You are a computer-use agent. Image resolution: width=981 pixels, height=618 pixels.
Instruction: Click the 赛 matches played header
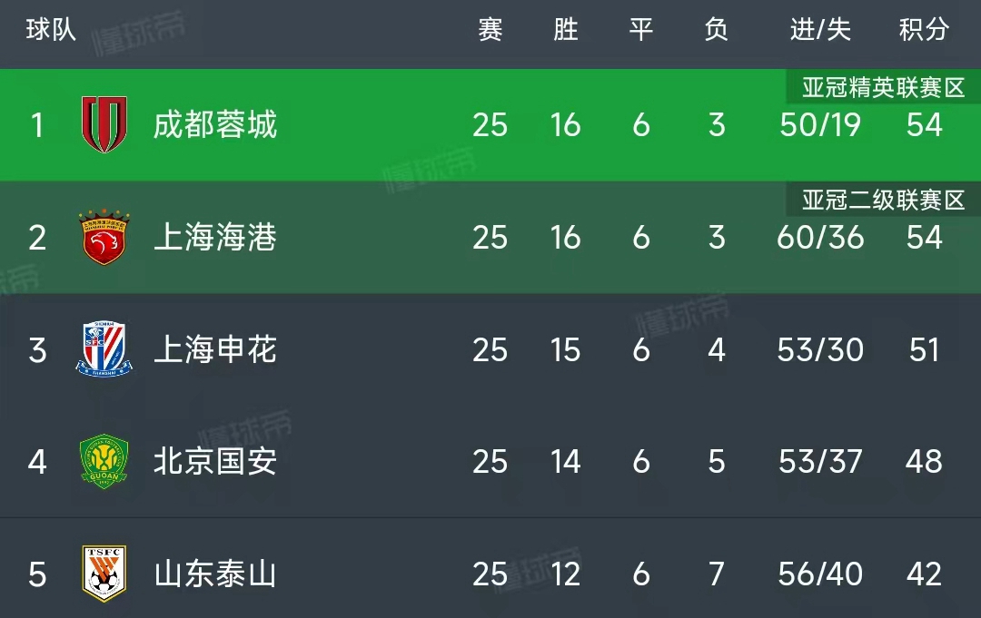490,30
